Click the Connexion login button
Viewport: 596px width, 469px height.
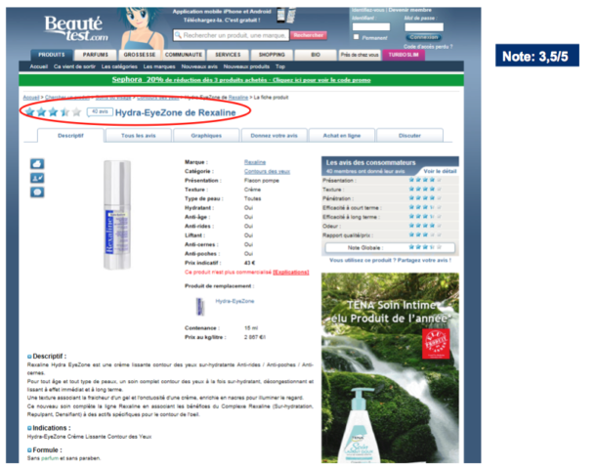click(424, 37)
